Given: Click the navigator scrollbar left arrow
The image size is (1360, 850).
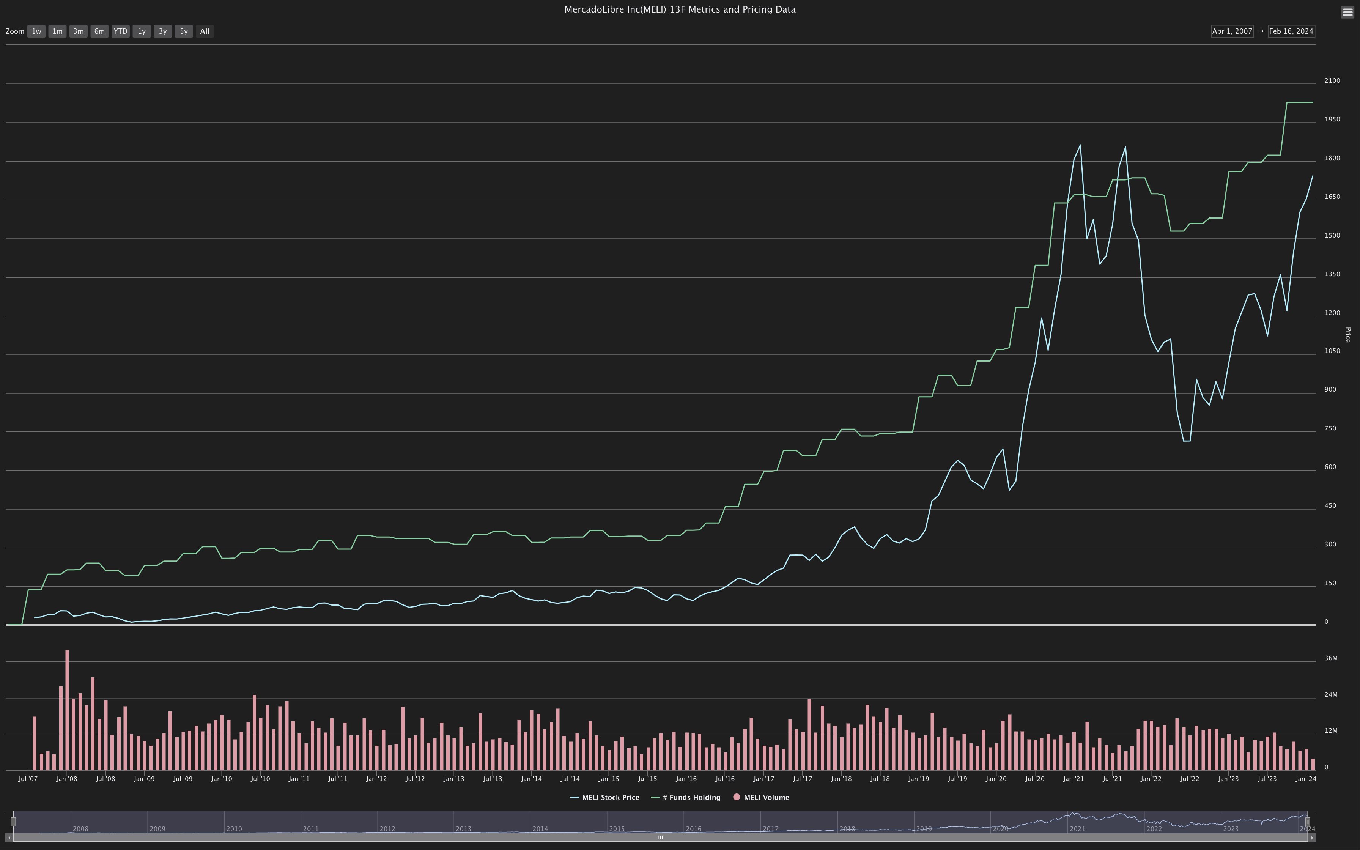Looking at the screenshot, I should pos(9,837).
